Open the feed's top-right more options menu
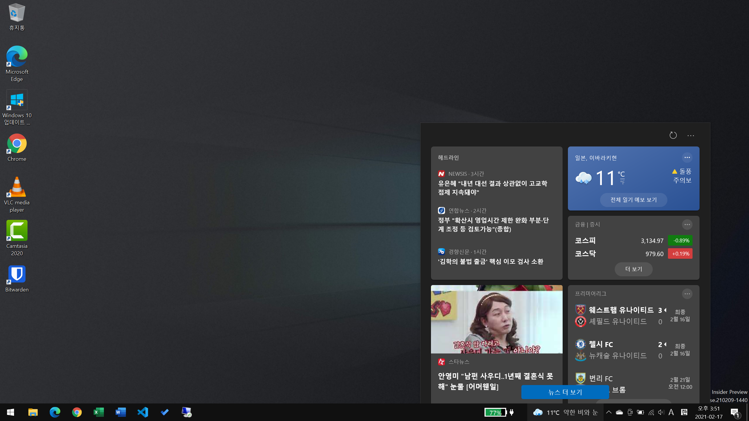Viewport: 749px width, 421px height. click(x=690, y=136)
